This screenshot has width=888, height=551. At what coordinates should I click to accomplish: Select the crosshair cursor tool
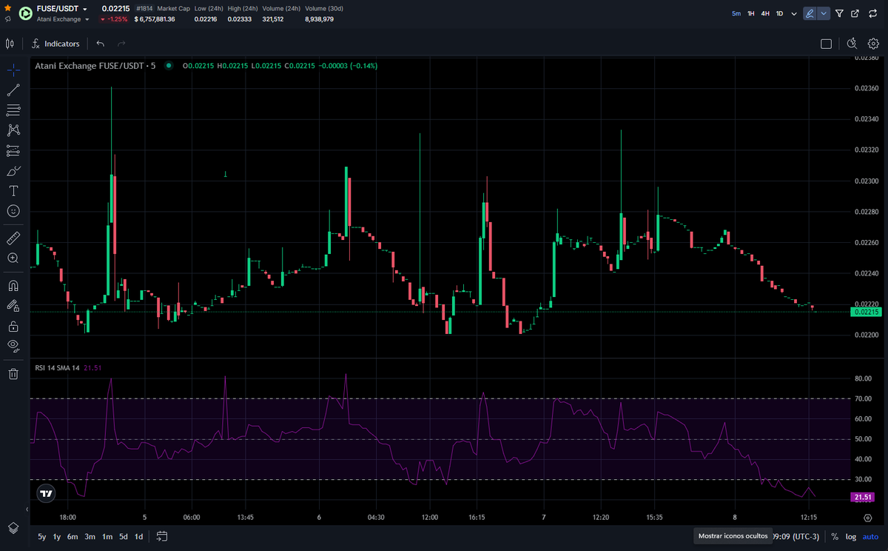point(13,70)
